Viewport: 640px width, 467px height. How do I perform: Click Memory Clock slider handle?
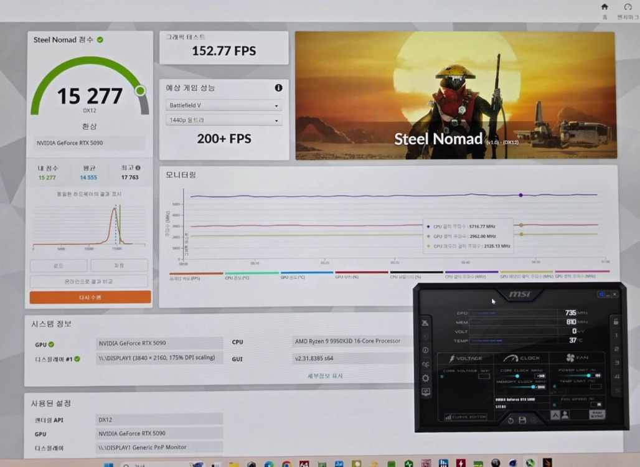click(533, 387)
